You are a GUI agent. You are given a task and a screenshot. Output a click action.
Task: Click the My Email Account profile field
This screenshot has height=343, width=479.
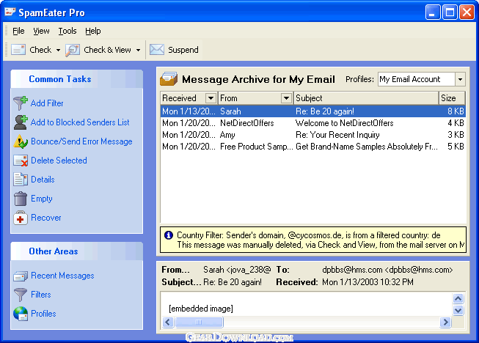tap(417, 79)
